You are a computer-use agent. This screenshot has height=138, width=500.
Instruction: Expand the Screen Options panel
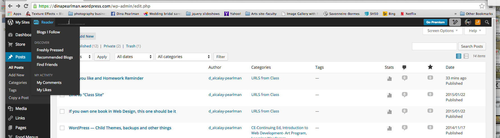442,31
